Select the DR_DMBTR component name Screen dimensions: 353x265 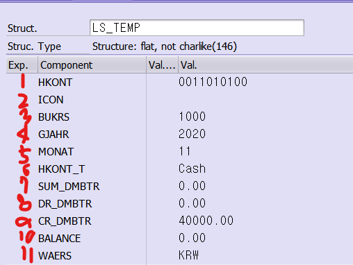click(x=65, y=204)
